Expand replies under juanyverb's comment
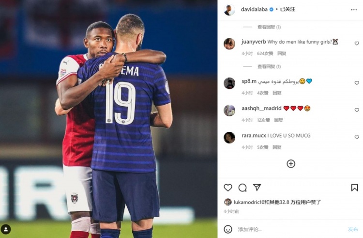 tap(269, 67)
